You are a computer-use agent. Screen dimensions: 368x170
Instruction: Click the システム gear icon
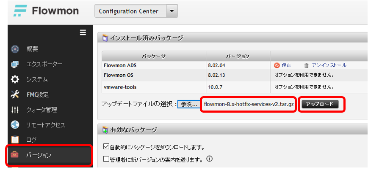(x=15, y=79)
